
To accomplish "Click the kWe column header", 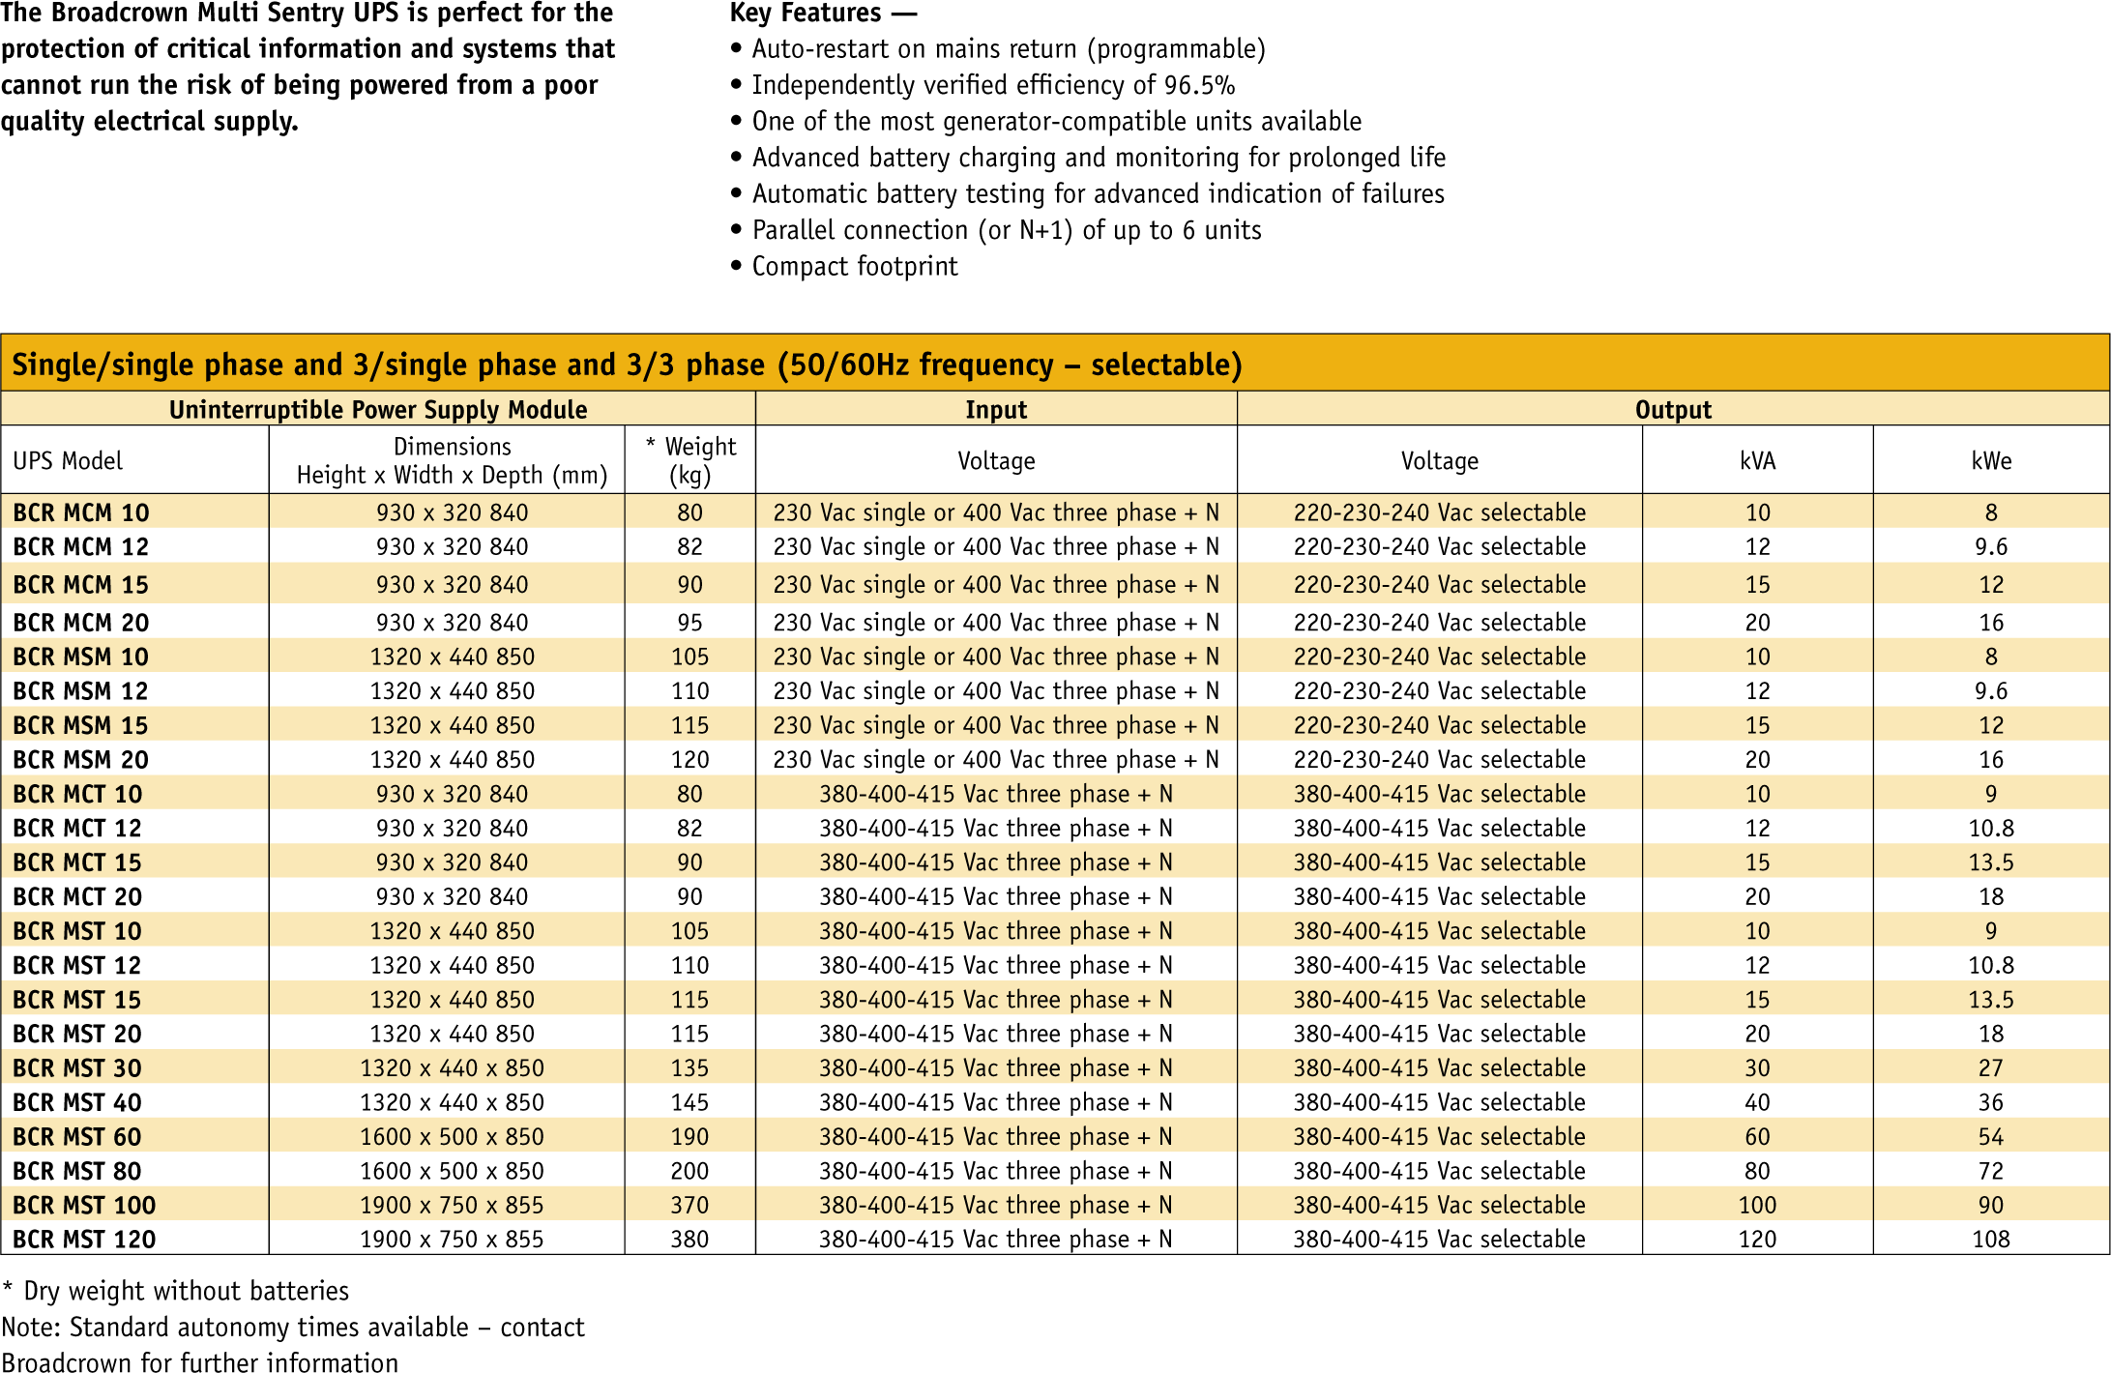I will click(1991, 461).
